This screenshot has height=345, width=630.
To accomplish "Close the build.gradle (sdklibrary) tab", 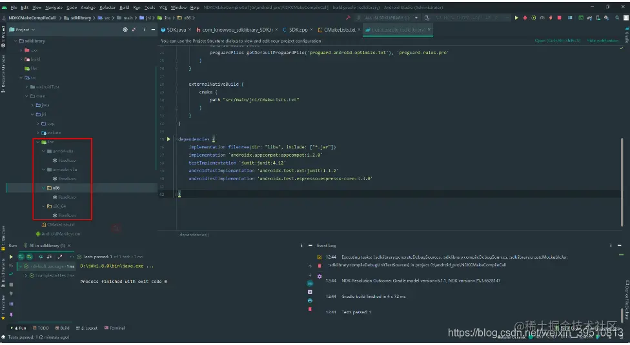I will point(429,30).
